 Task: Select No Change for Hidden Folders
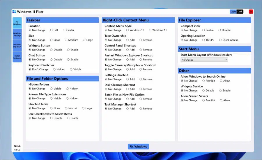tap(37, 89)
